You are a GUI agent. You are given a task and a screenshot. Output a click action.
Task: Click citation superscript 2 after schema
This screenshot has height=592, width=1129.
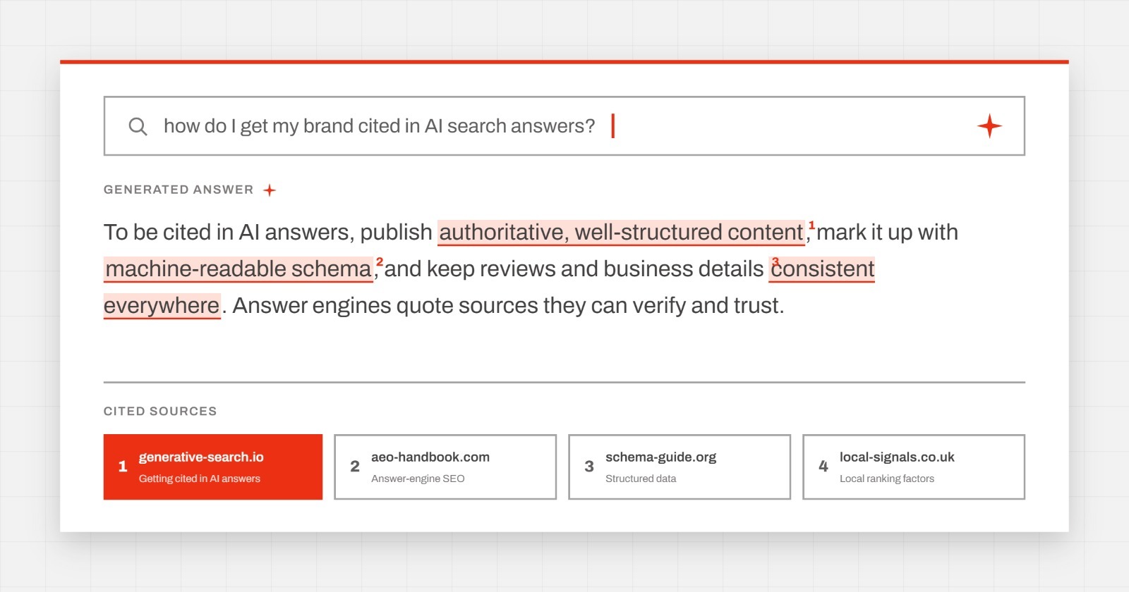(380, 262)
